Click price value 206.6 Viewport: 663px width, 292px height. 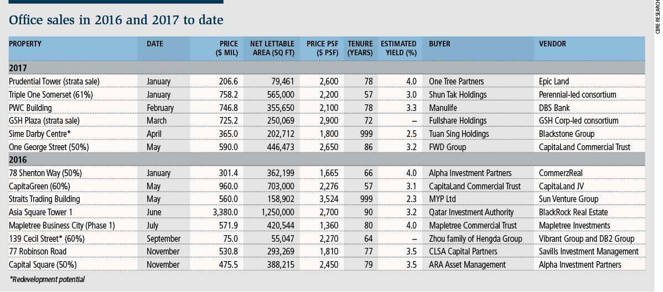click(x=229, y=82)
